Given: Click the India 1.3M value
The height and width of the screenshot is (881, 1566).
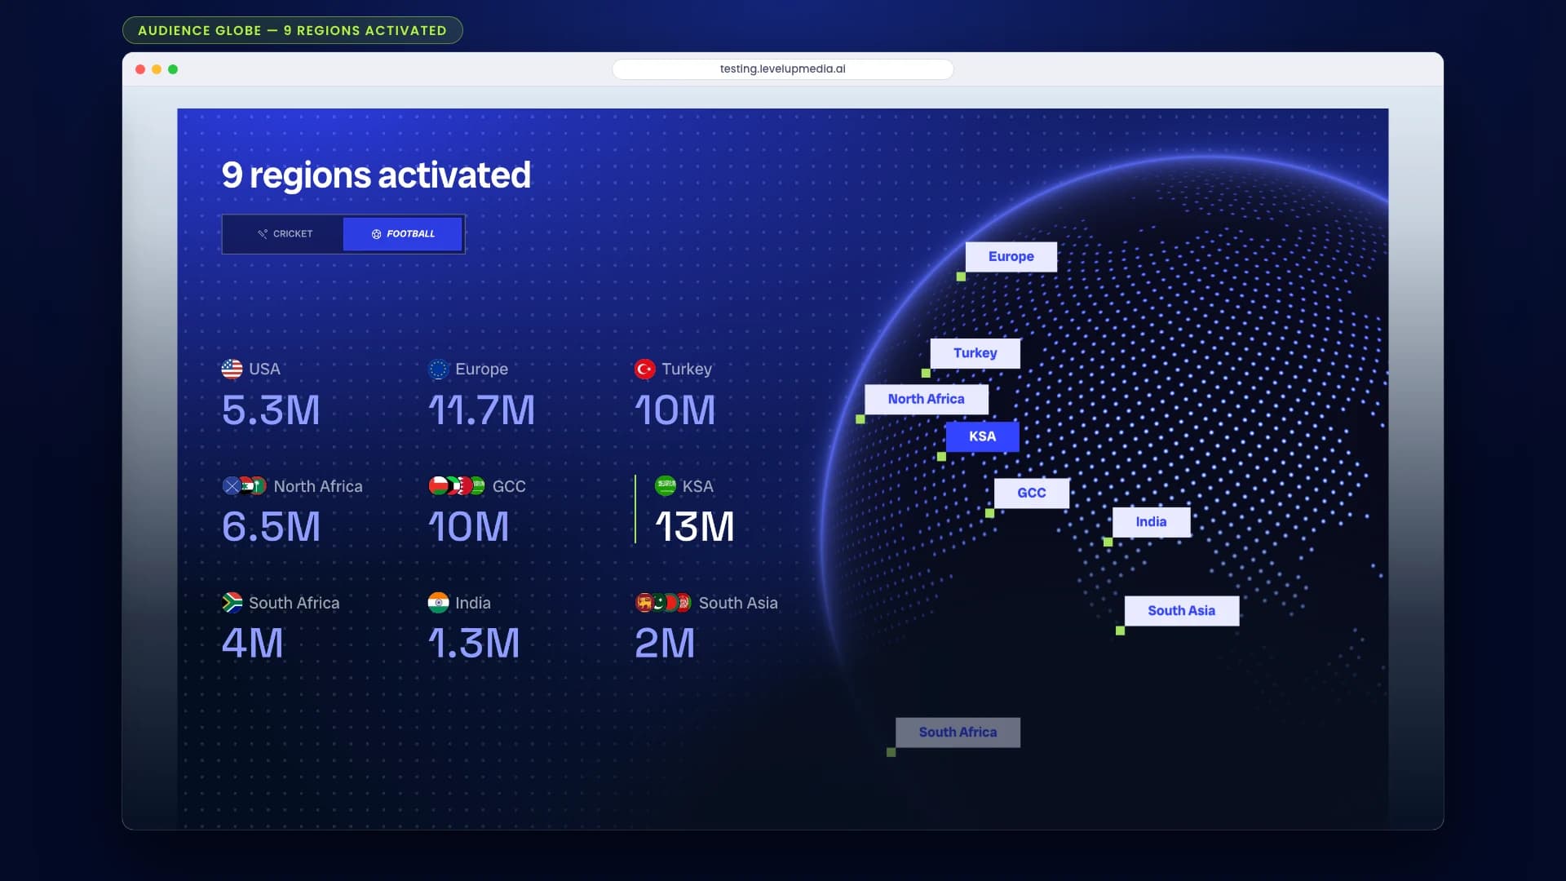Looking at the screenshot, I should (474, 644).
